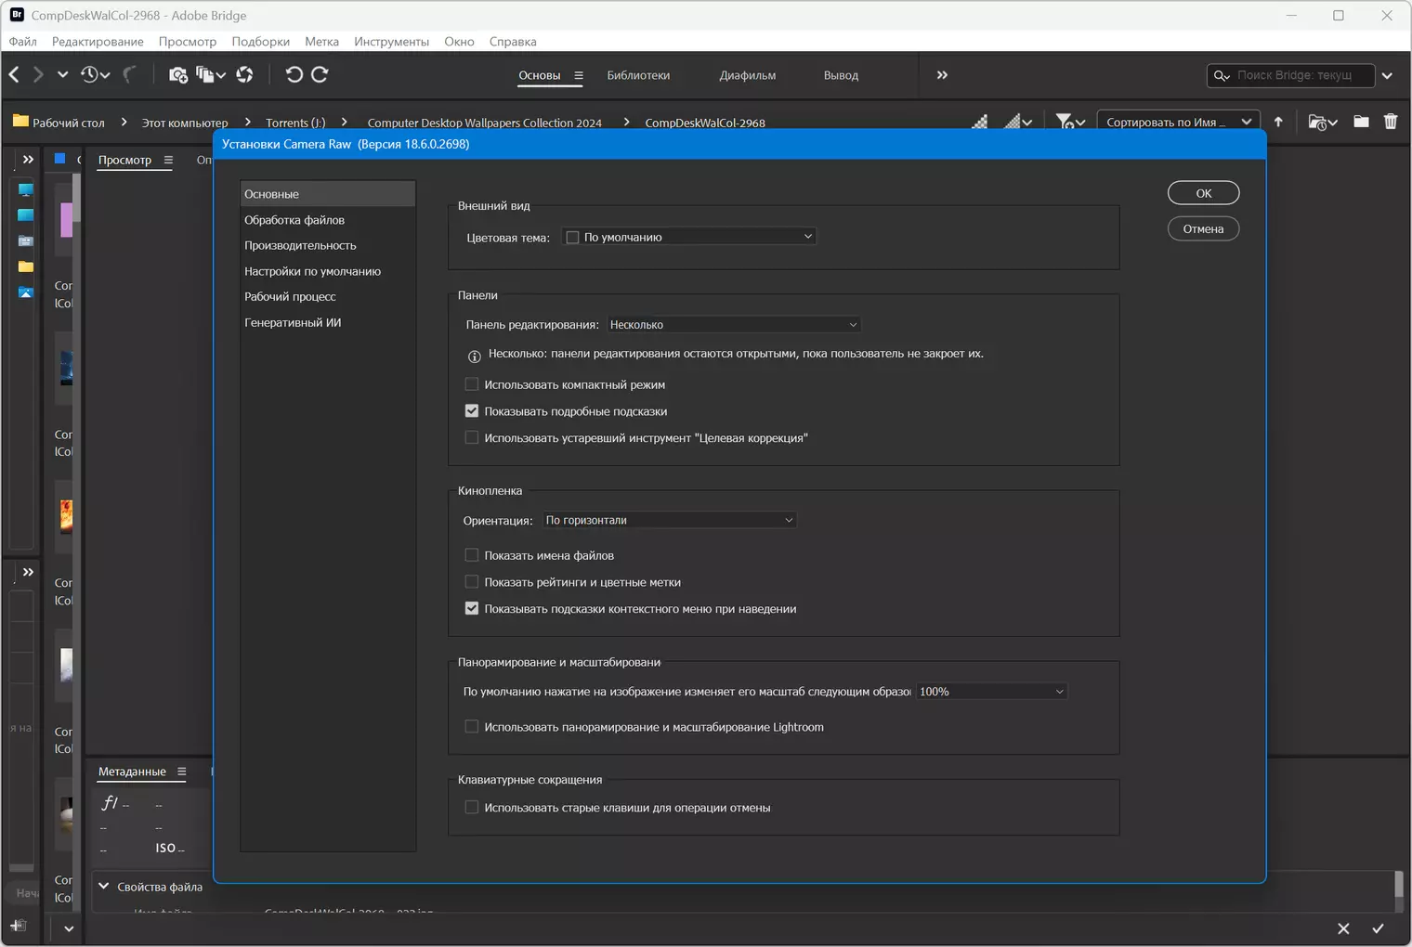Open the Инструменты menu
The height and width of the screenshot is (947, 1412).
tap(391, 42)
